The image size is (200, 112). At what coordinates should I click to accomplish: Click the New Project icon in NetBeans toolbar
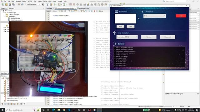tap(6, 4)
